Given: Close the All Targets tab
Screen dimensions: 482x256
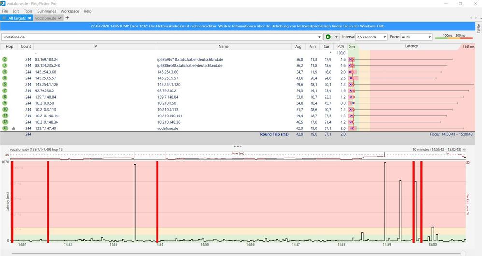Looking at the screenshot, I should click(30, 18).
